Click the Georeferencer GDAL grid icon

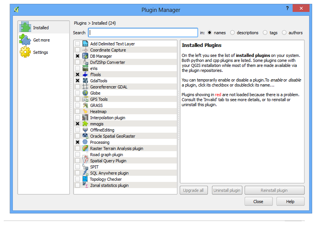(85, 87)
